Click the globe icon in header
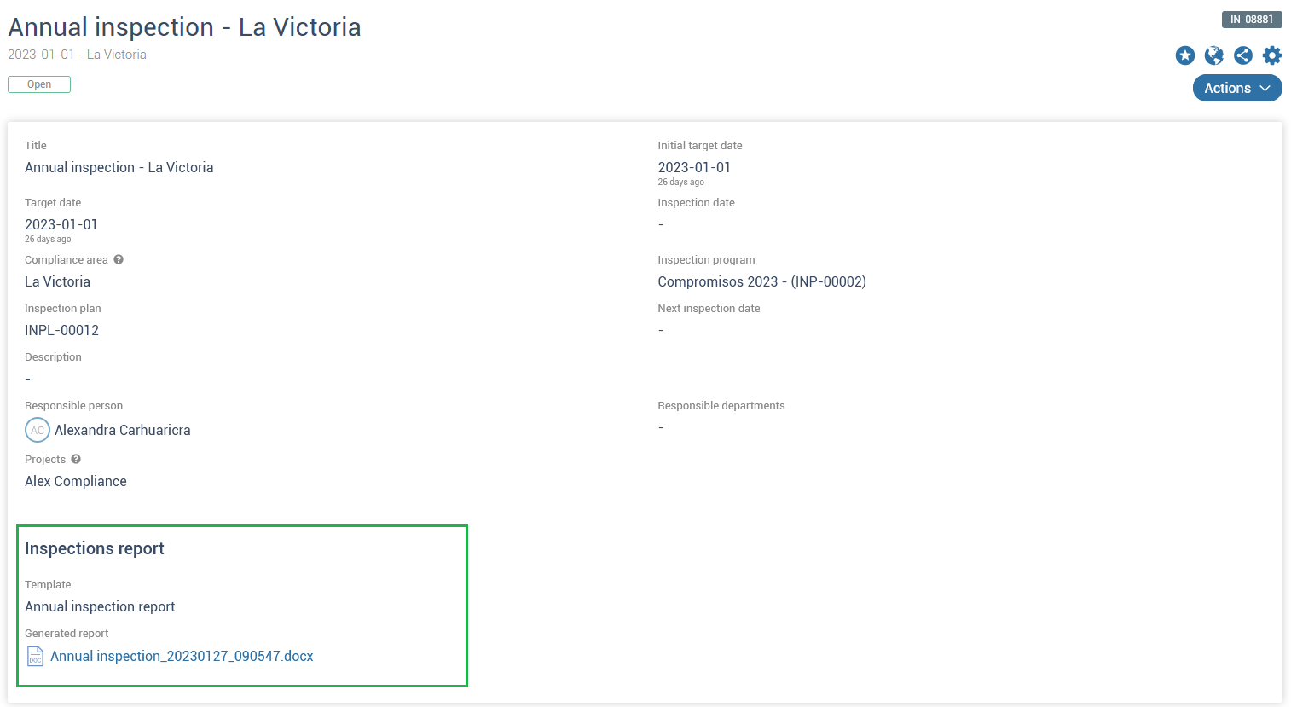The image size is (1291, 707). pos(1214,55)
